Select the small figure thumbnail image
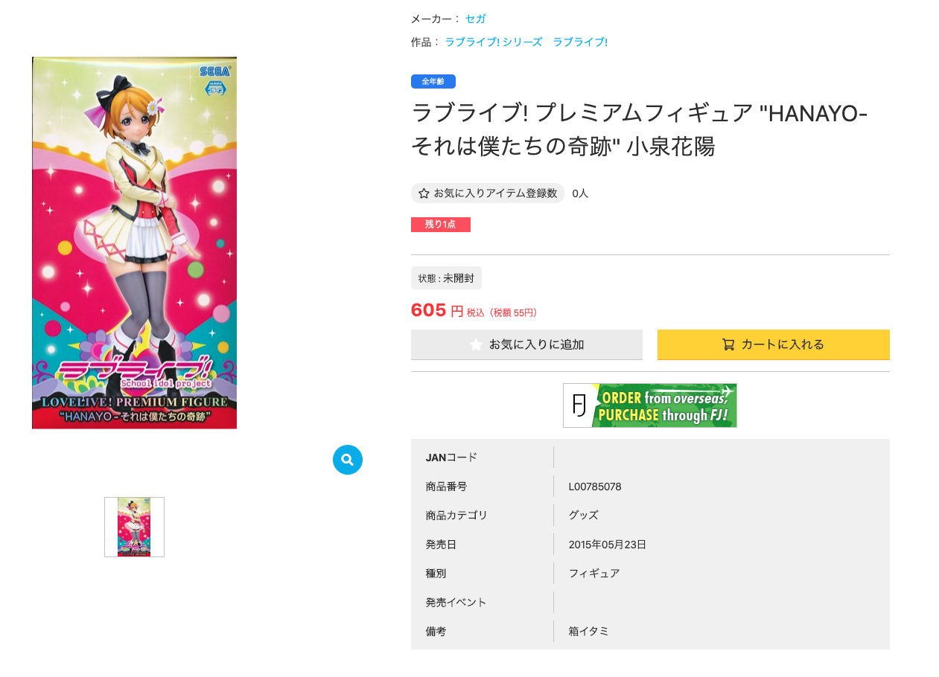The image size is (939, 677). point(134,527)
